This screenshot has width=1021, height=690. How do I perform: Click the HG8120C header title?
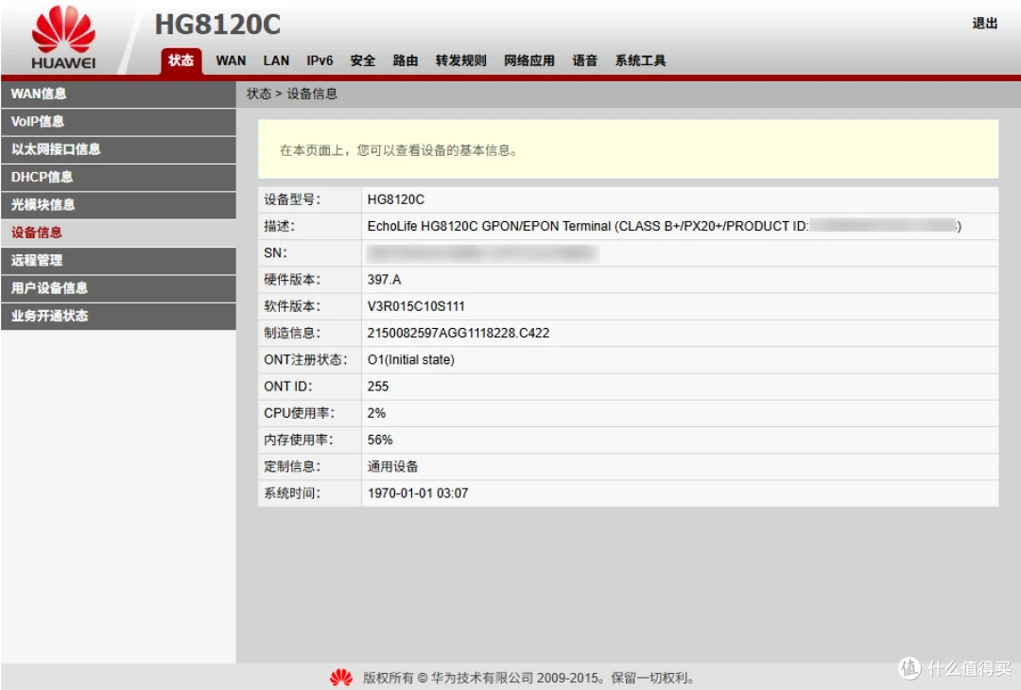[x=217, y=25]
